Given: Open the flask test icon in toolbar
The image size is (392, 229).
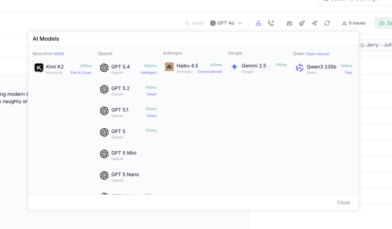Looking at the screenshot, I should (259, 23).
